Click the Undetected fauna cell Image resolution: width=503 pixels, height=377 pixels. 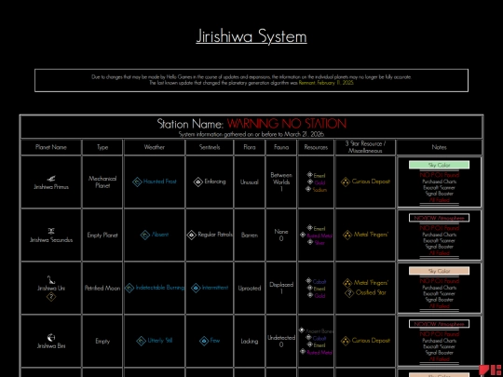281,341
